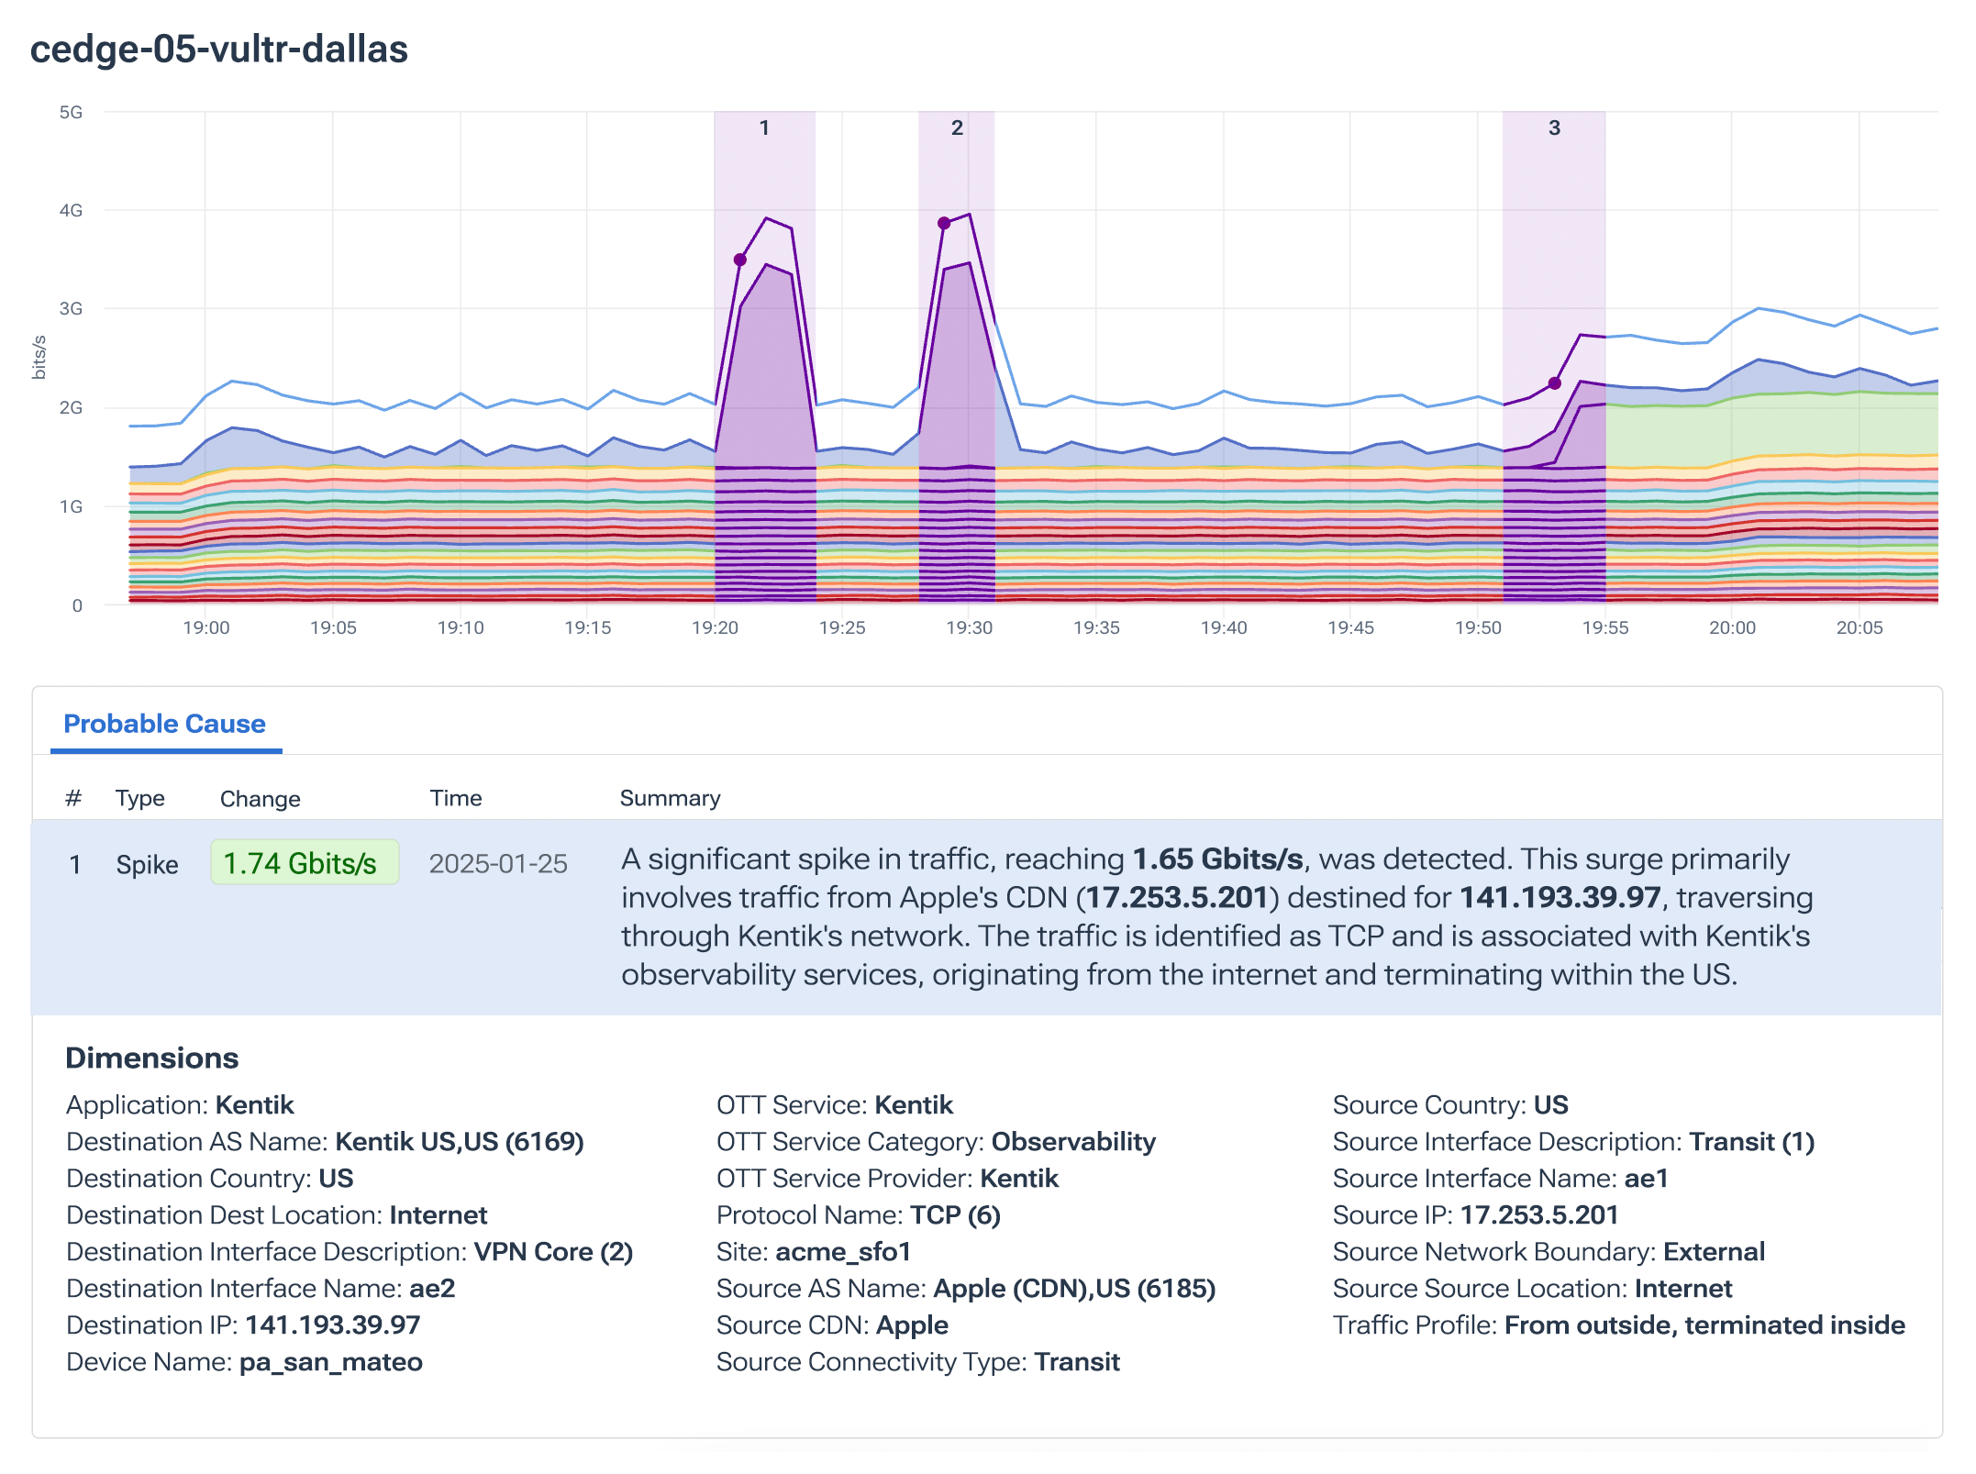Viewport: 1976px width, 1474px height.
Task: Click the purple dot marker in region 1
Action: (740, 260)
